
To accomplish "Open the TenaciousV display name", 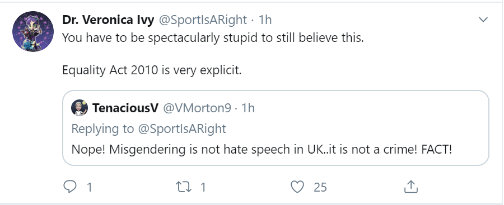I will (125, 108).
